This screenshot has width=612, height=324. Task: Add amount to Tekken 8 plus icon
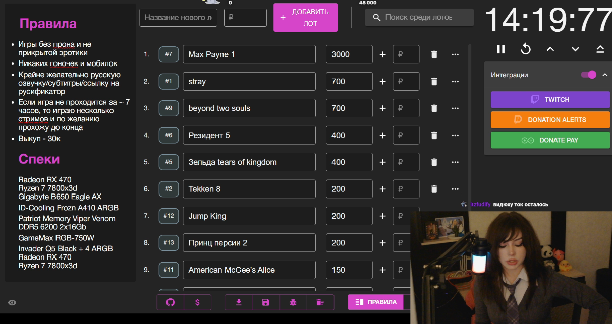point(382,189)
